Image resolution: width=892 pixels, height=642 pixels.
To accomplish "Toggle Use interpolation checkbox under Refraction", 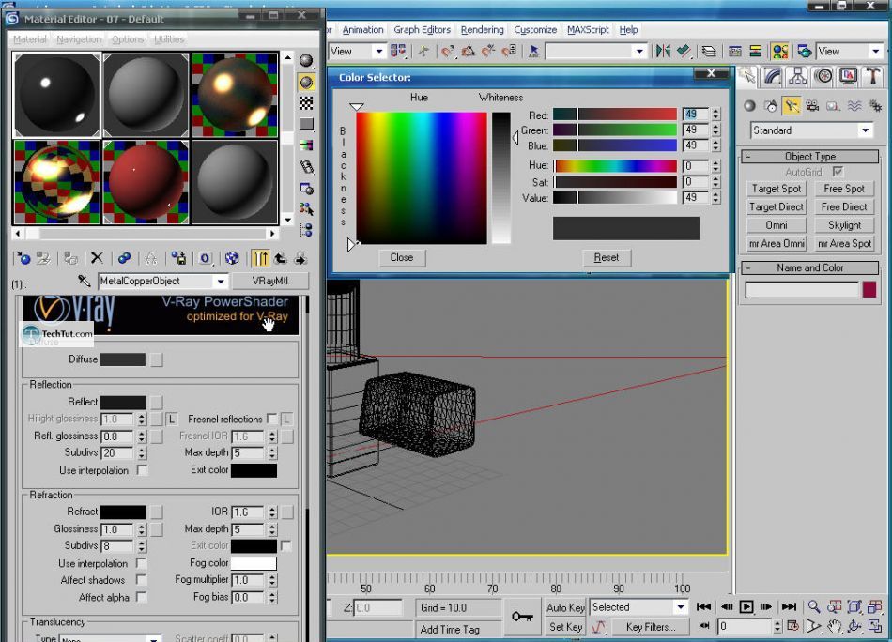I will click(142, 563).
